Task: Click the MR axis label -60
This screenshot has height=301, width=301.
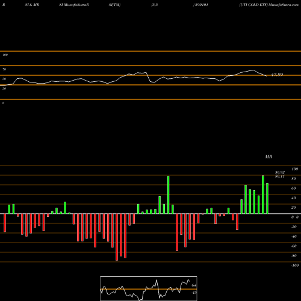Action: coord(294,246)
